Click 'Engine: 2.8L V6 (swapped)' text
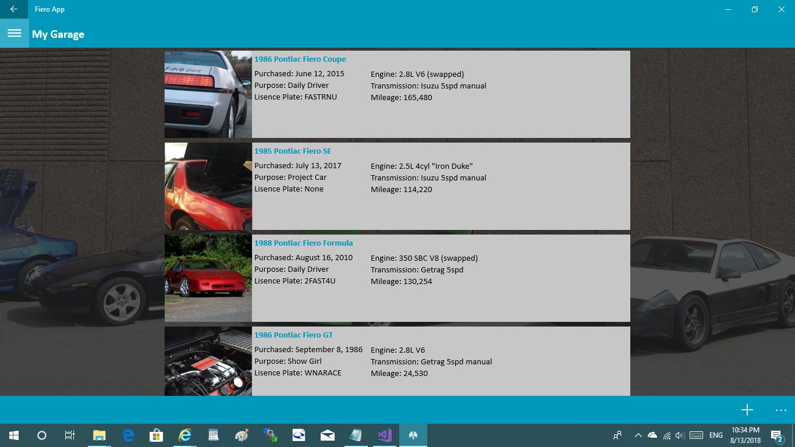The width and height of the screenshot is (795, 447). click(417, 74)
